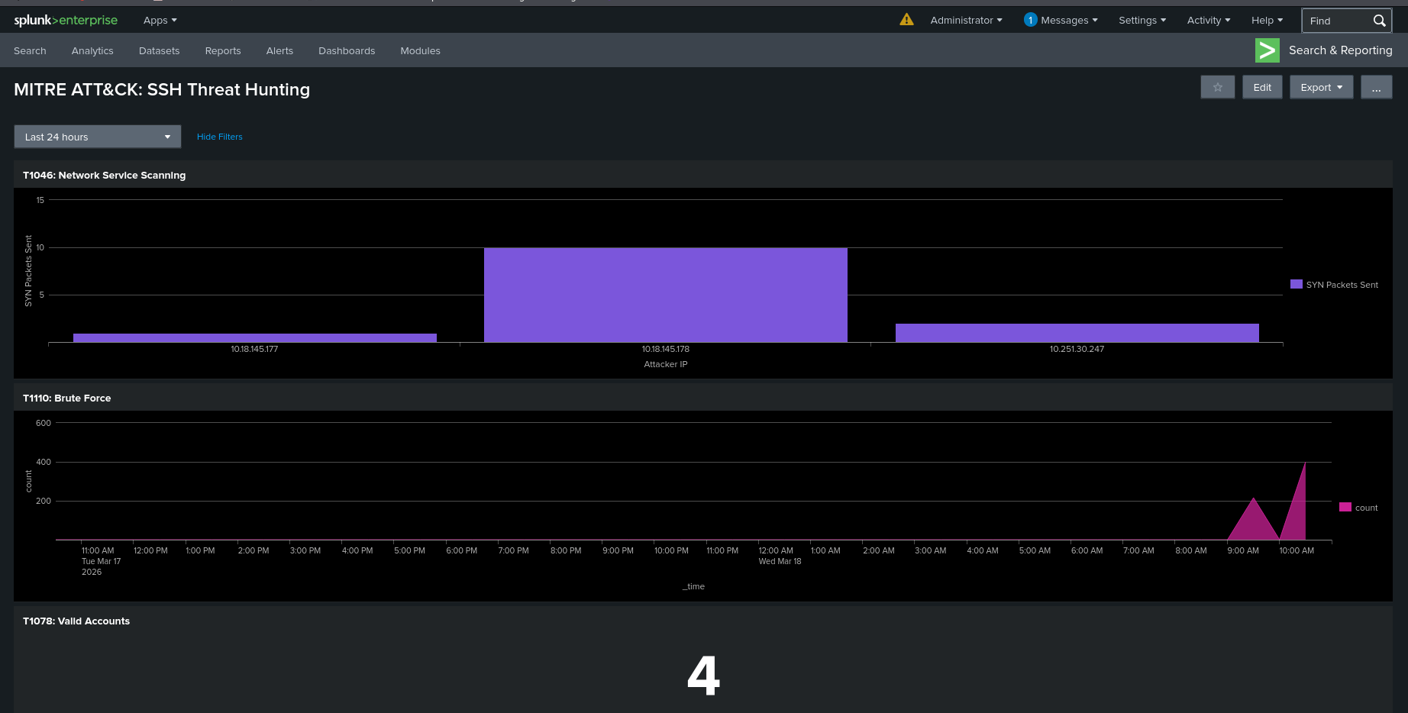Click the Edit dashboard button
This screenshot has height=713, width=1408.
tap(1262, 87)
